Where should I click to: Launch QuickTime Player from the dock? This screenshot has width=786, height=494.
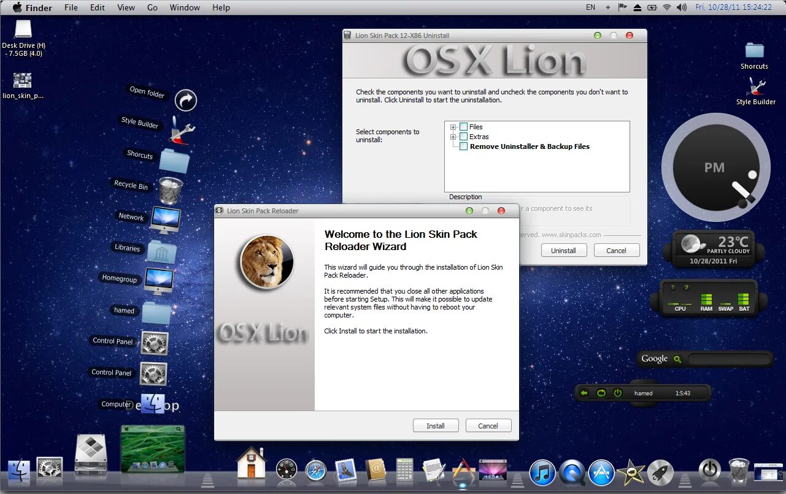[x=572, y=473]
